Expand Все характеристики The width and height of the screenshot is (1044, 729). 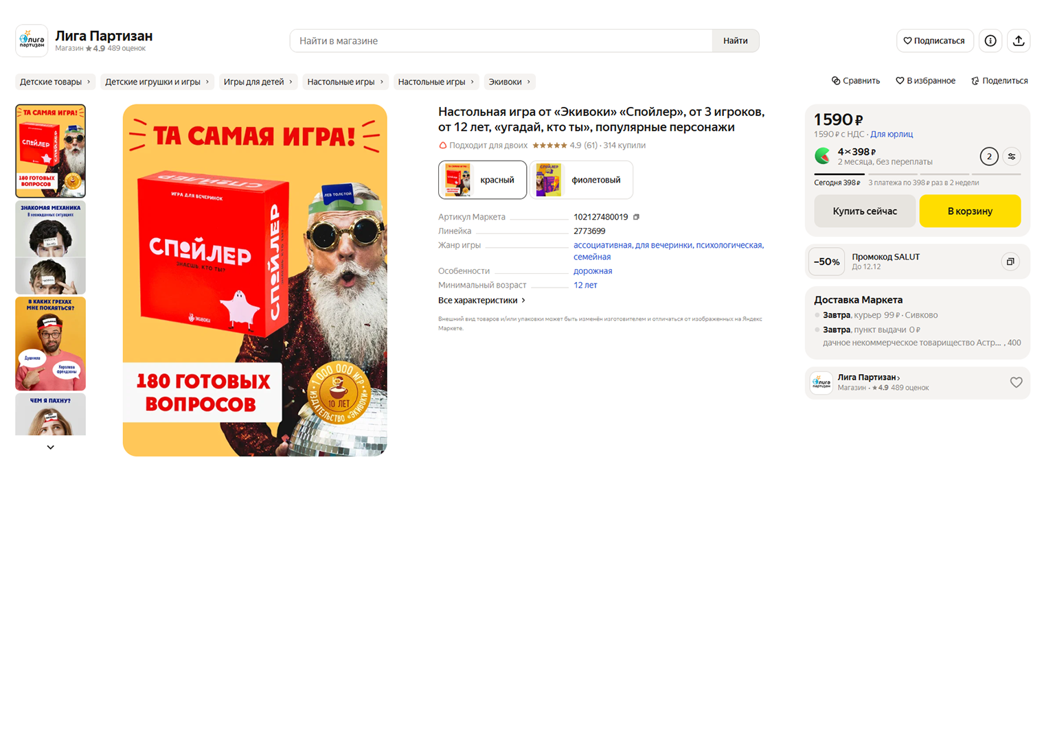click(481, 301)
